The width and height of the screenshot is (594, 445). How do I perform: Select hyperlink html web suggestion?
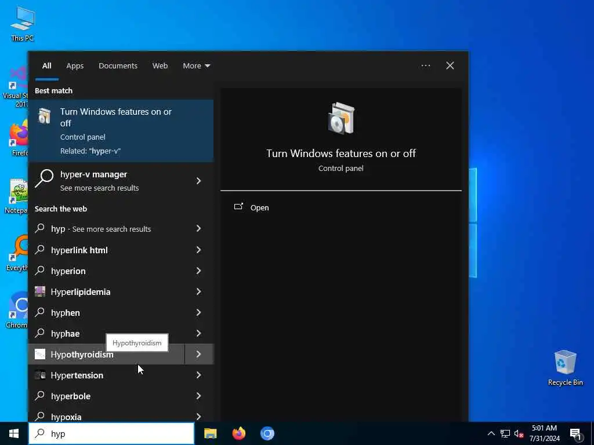(x=107, y=250)
